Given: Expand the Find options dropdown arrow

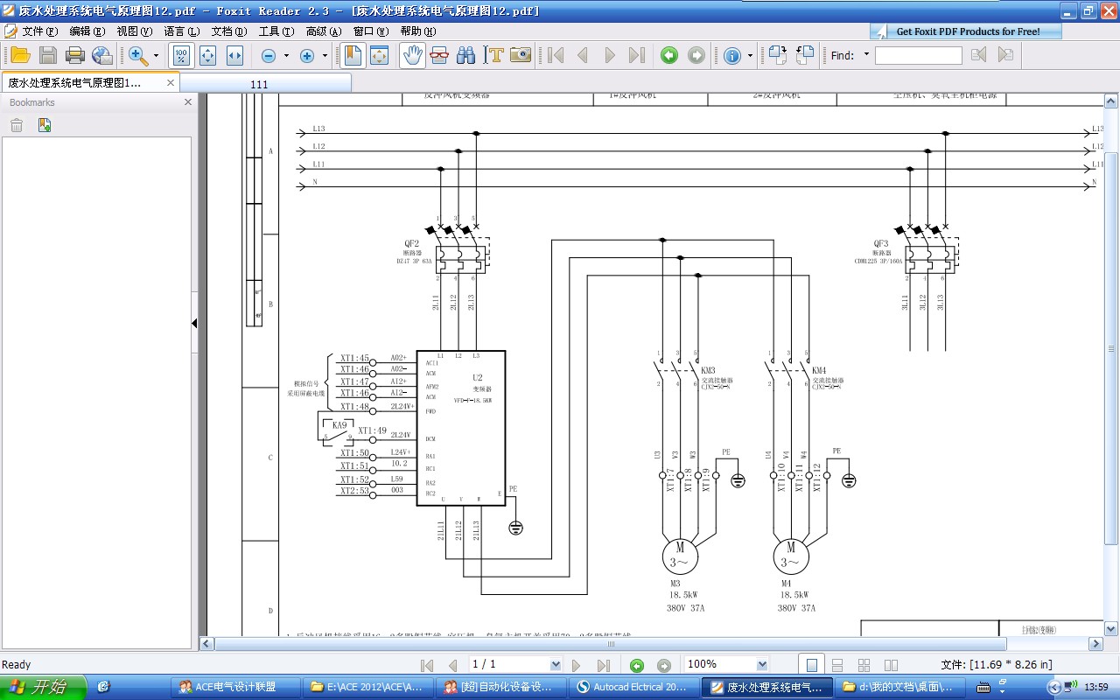Looking at the screenshot, I should pos(866,55).
